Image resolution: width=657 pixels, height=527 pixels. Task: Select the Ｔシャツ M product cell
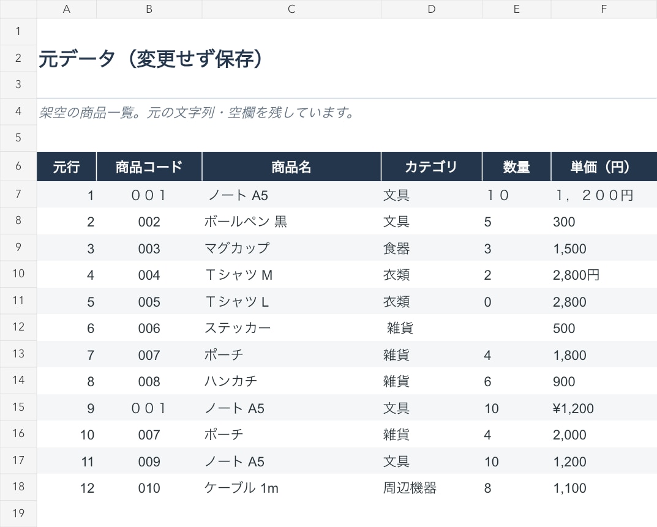coord(291,275)
